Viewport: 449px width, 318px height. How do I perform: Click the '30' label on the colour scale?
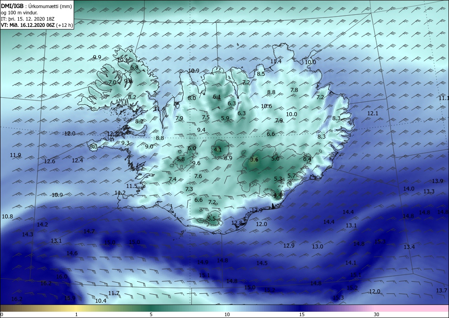tap(377, 314)
